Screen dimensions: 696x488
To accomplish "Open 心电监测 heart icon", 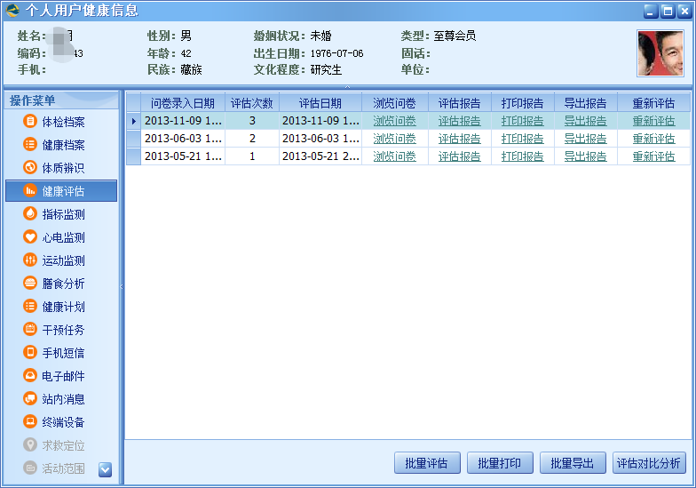I will point(30,237).
